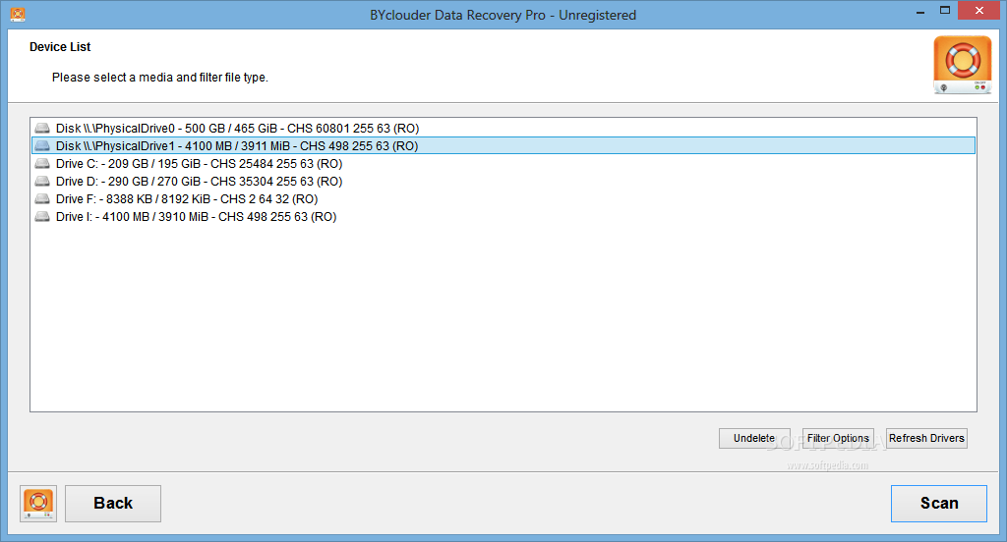
Task: Minimize the Data Recovery Pro window
Action: point(920,11)
